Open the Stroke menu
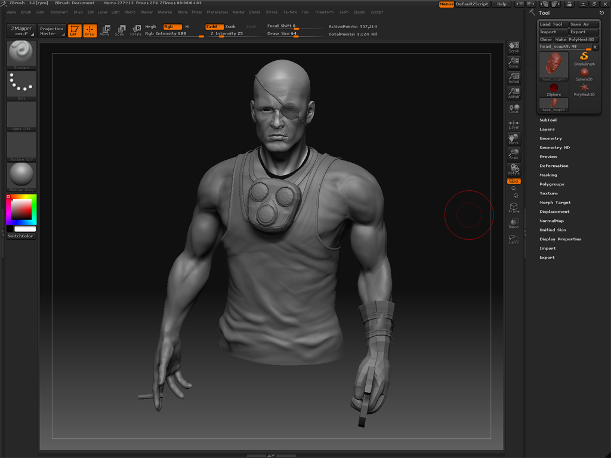The image size is (611, 458). coord(271,12)
